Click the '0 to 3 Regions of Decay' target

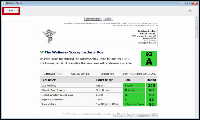tap(108, 104)
